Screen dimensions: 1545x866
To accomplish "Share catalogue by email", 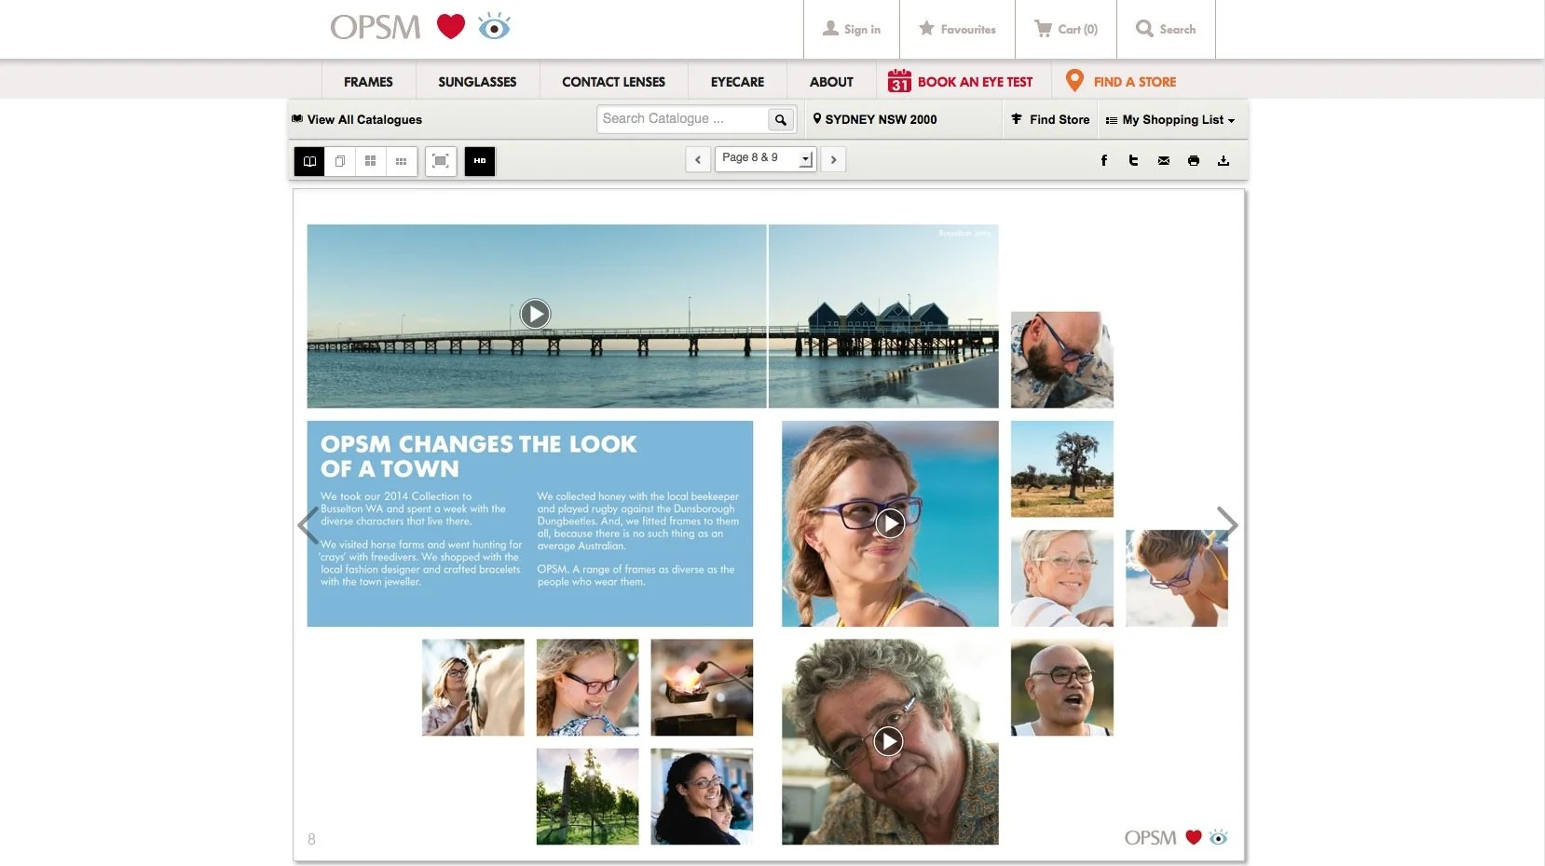I will [x=1164, y=160].
